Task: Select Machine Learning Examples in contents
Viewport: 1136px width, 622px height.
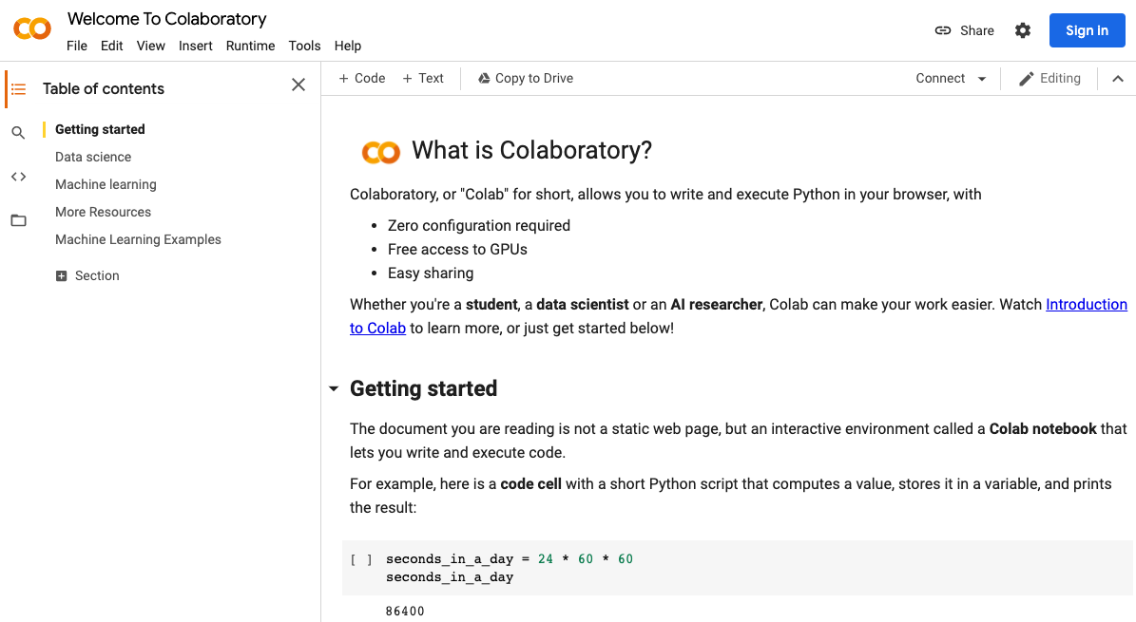Action: 139,239
